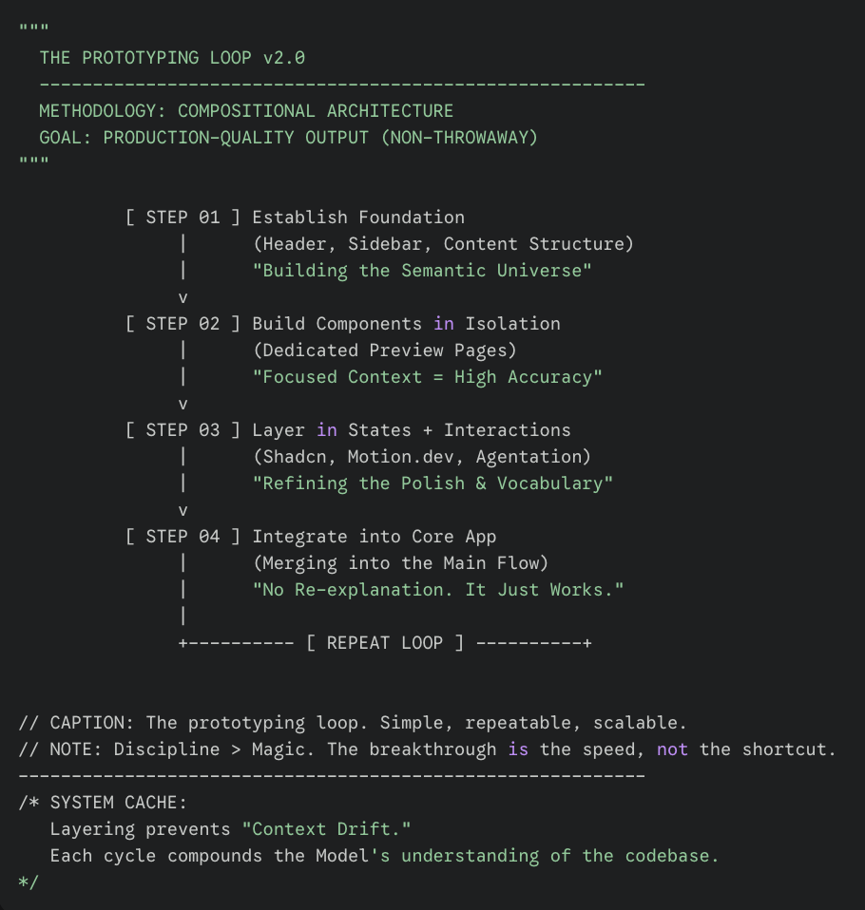865x910 pixels.
Task: Click the title text "THE PROTOTYPING LOOP v2.0"
Action: [x=172, y=58]
